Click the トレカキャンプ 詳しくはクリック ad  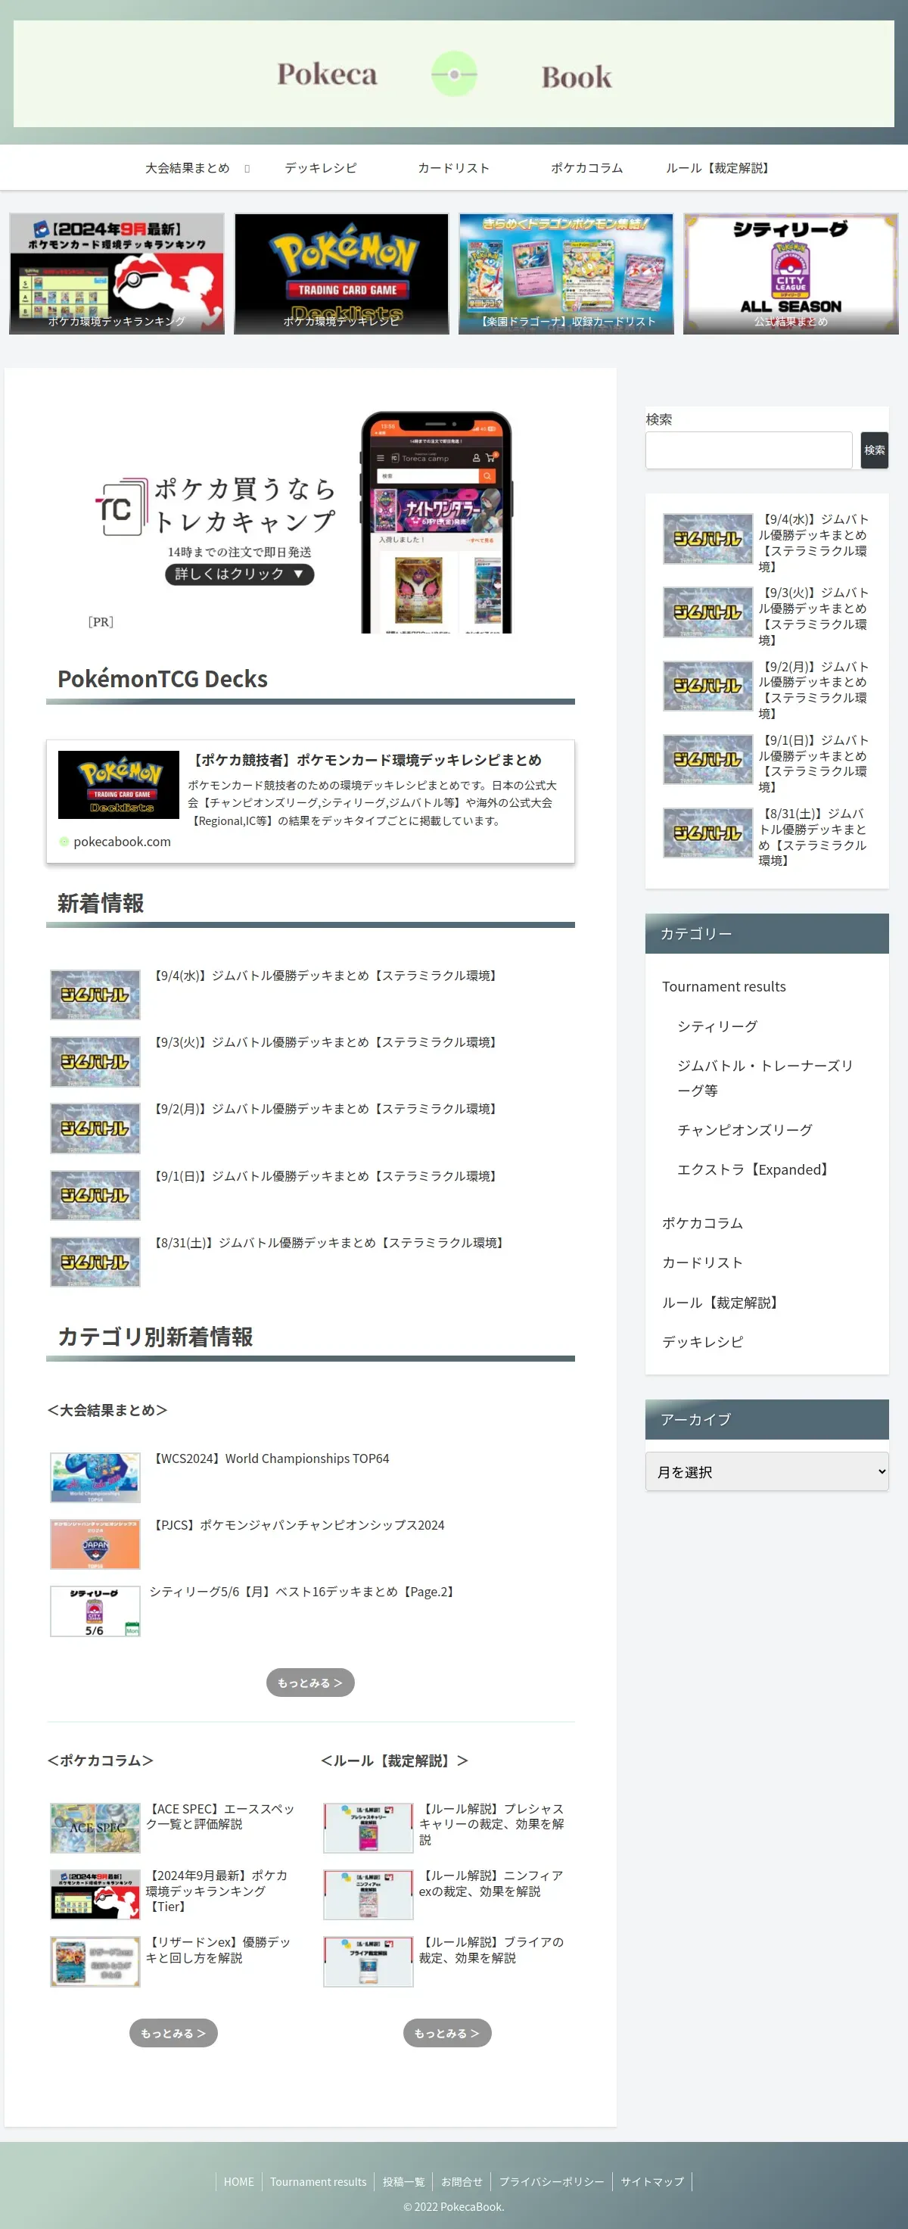pyautogui.click(x=310, y=521)
